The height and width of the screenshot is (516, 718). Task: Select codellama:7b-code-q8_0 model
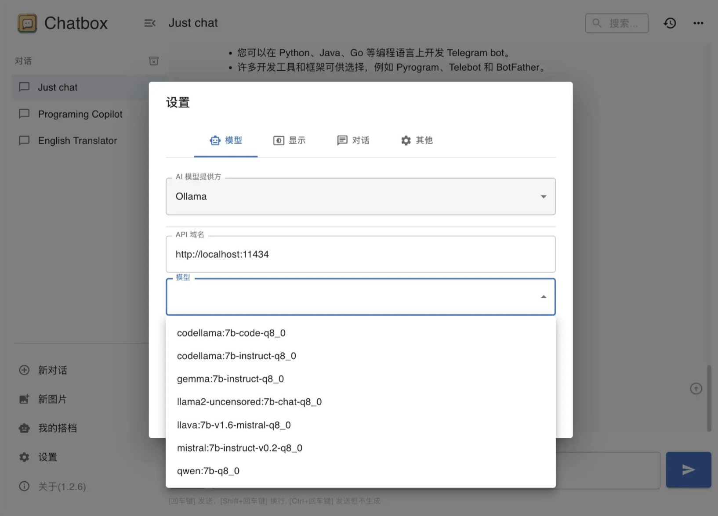tap(361, 333)
